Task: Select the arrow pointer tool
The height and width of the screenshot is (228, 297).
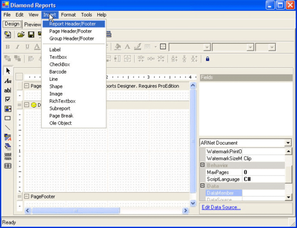Action: pos(8,71)
